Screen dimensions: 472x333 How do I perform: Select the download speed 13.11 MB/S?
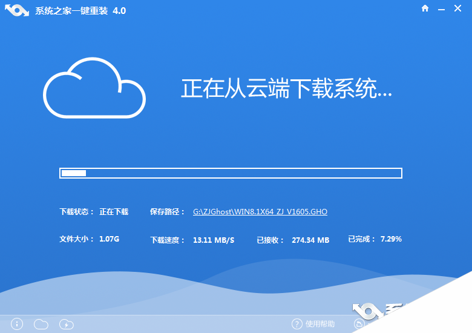214,240
